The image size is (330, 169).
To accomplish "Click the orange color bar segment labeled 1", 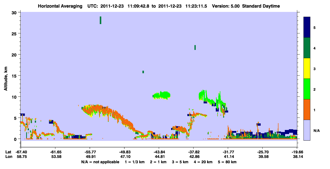I will (x=307, y=109).
